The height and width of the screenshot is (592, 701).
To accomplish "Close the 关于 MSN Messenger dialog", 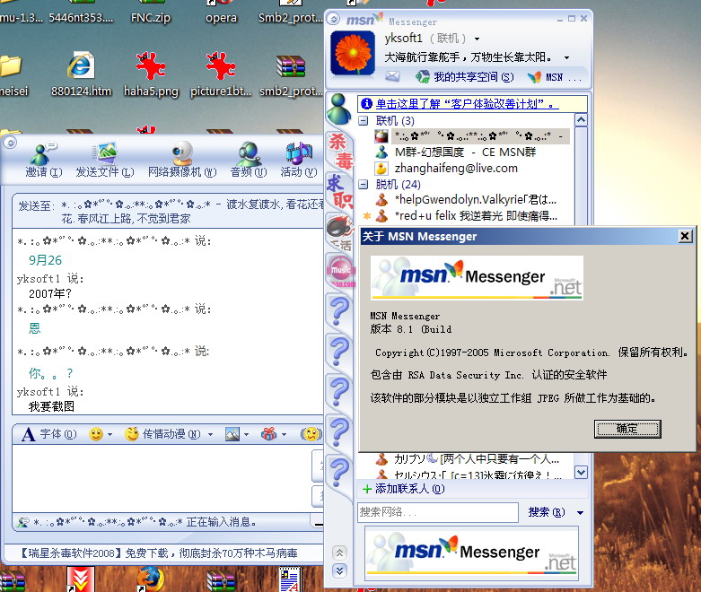I will (x=685, y=236).
